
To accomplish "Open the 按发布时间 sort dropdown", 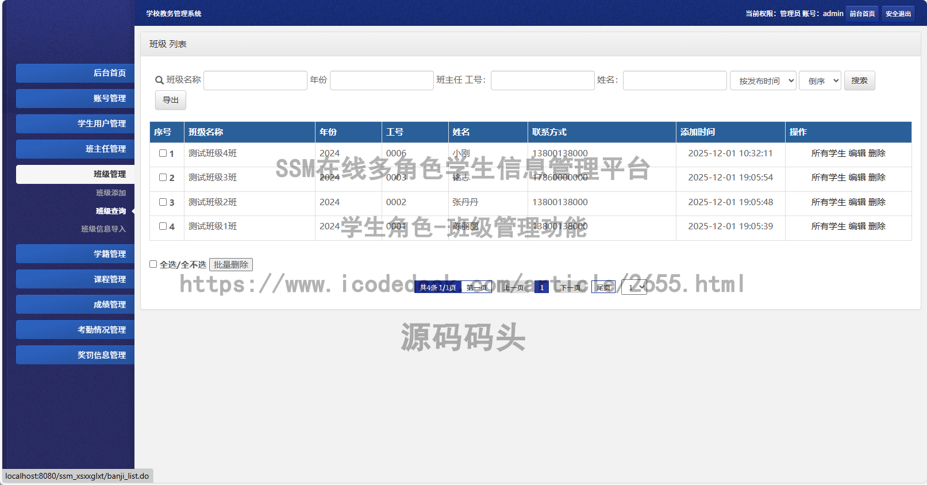I will [x=763, y=81].
